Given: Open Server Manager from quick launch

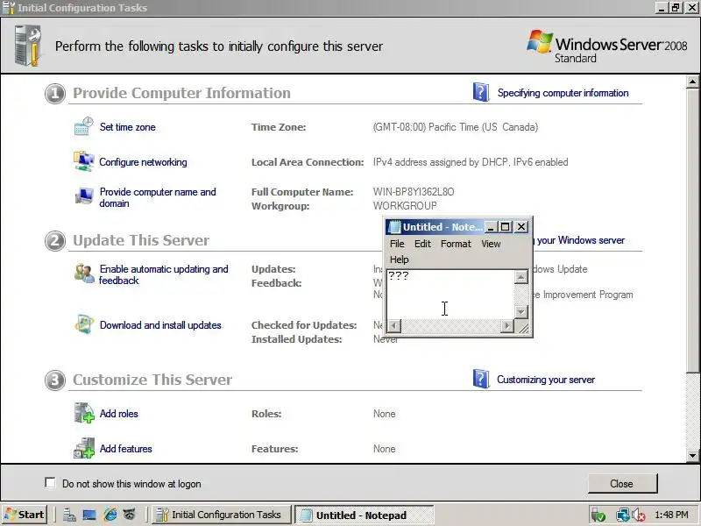Looking at the screenshot, I should point(69,515).
